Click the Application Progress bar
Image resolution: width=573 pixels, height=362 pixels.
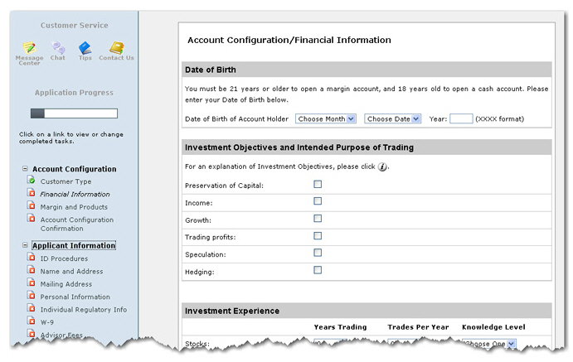[x=74, y=113]
